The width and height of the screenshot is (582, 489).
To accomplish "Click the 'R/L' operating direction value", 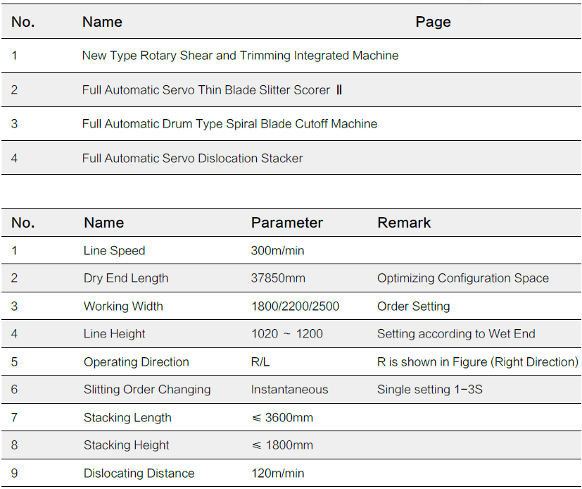I will click(x=261, y=362).
